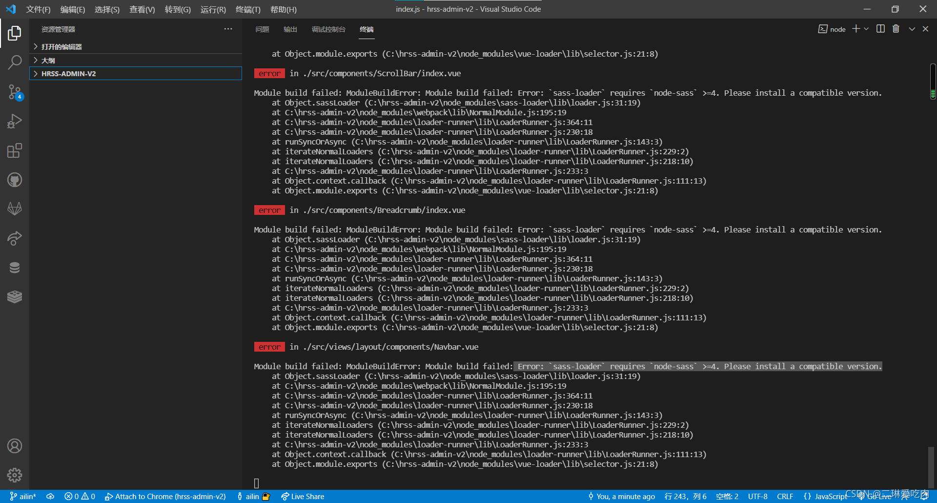Select the Search icon in activity bar
The image size is (937, 503).
point(15,62)
